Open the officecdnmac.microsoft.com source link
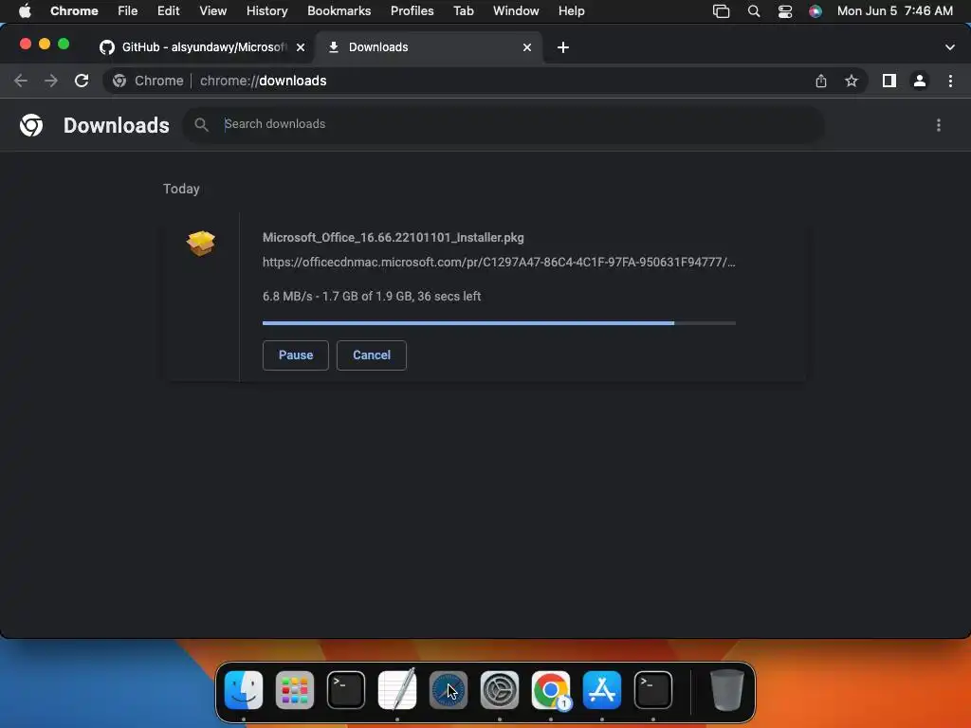The height and width of the screenshot is (728, 971). click(x=499, y=262)
